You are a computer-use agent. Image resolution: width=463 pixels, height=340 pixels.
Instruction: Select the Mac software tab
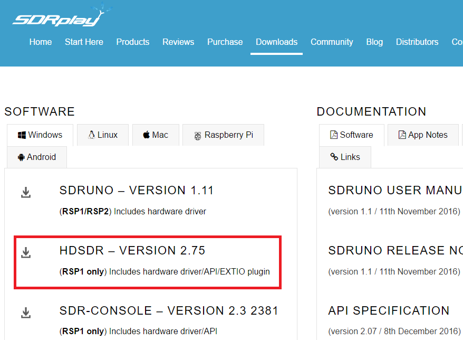click(156, 135)
